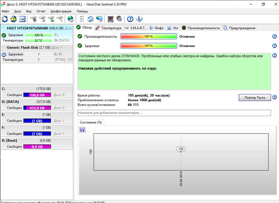Viewport: 279px width, 203px height.
Task: Open the Отчёт menu
Action: (x=41, y=11)
